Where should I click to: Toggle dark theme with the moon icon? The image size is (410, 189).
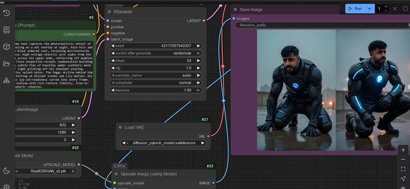point(6,171)
